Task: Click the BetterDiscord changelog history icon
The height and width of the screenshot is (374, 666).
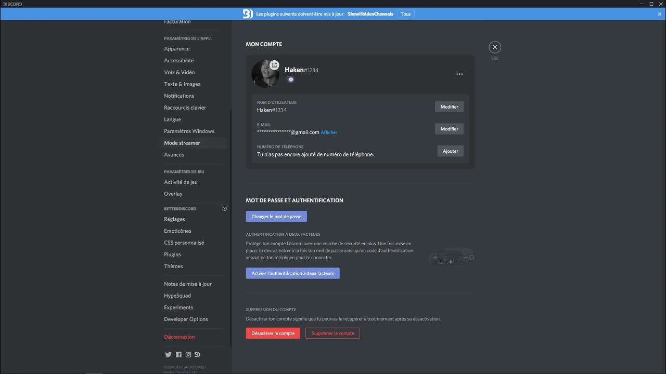Action: [x=224, y=209]
